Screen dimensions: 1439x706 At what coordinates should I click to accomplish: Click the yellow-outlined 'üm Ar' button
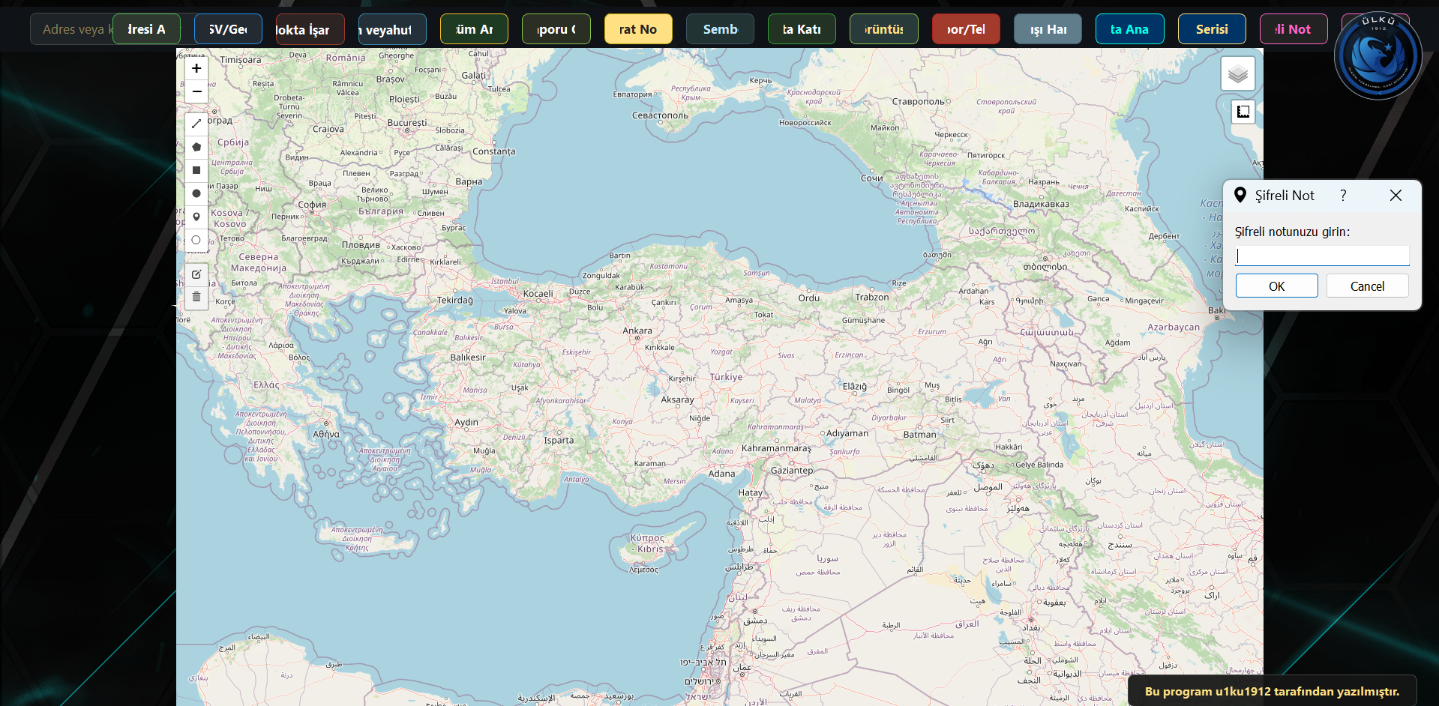(474, 29)
